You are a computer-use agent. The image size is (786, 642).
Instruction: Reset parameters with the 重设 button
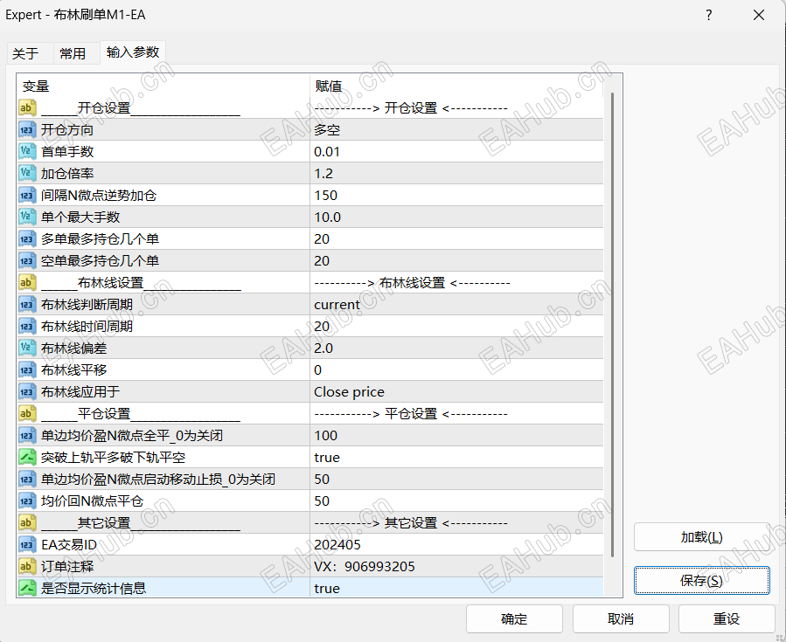point(727,619)
